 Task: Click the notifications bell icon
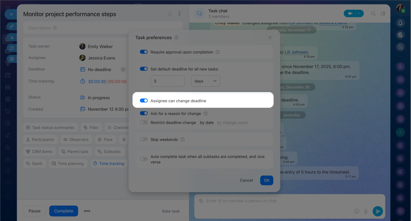pyautogui.click(x=400, y=23)
